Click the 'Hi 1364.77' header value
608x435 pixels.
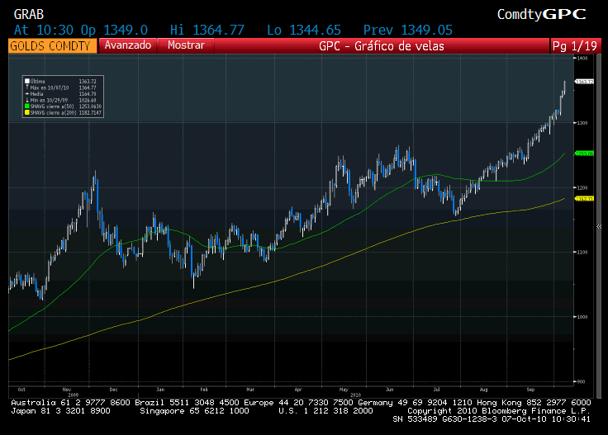click(x=207, y=30)
